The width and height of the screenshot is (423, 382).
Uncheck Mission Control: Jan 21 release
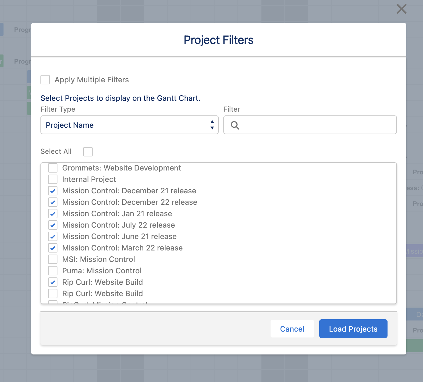coord(53,214)
